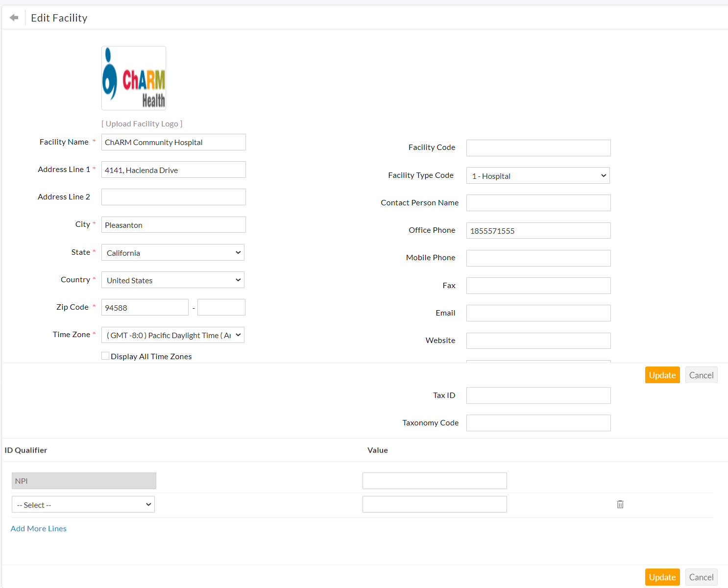Click the back arrow next to Edit Facility

point(14,18)
